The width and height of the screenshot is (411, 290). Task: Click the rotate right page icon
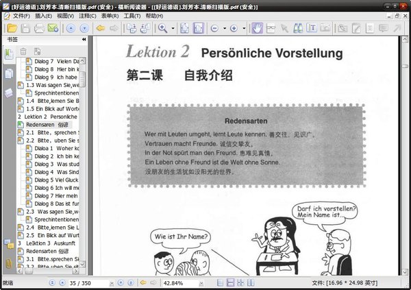(145, 28)
